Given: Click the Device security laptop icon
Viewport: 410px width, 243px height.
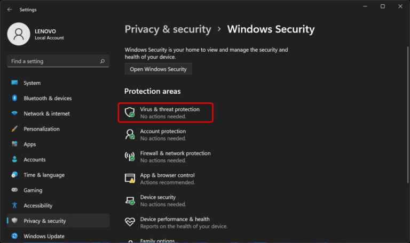Looking at the screenshot, I should point(130,200).
